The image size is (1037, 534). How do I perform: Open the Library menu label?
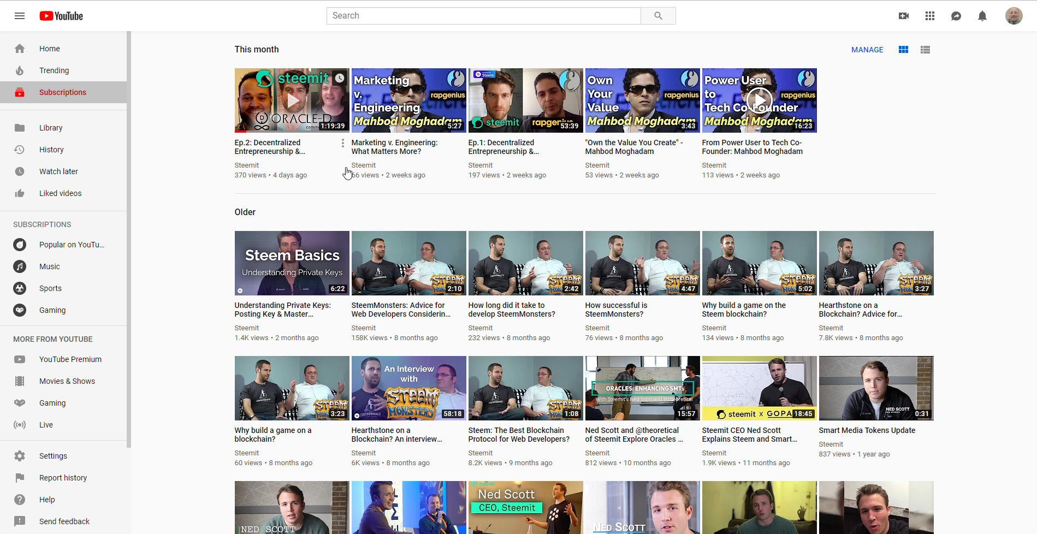click(x=51, y=128)
